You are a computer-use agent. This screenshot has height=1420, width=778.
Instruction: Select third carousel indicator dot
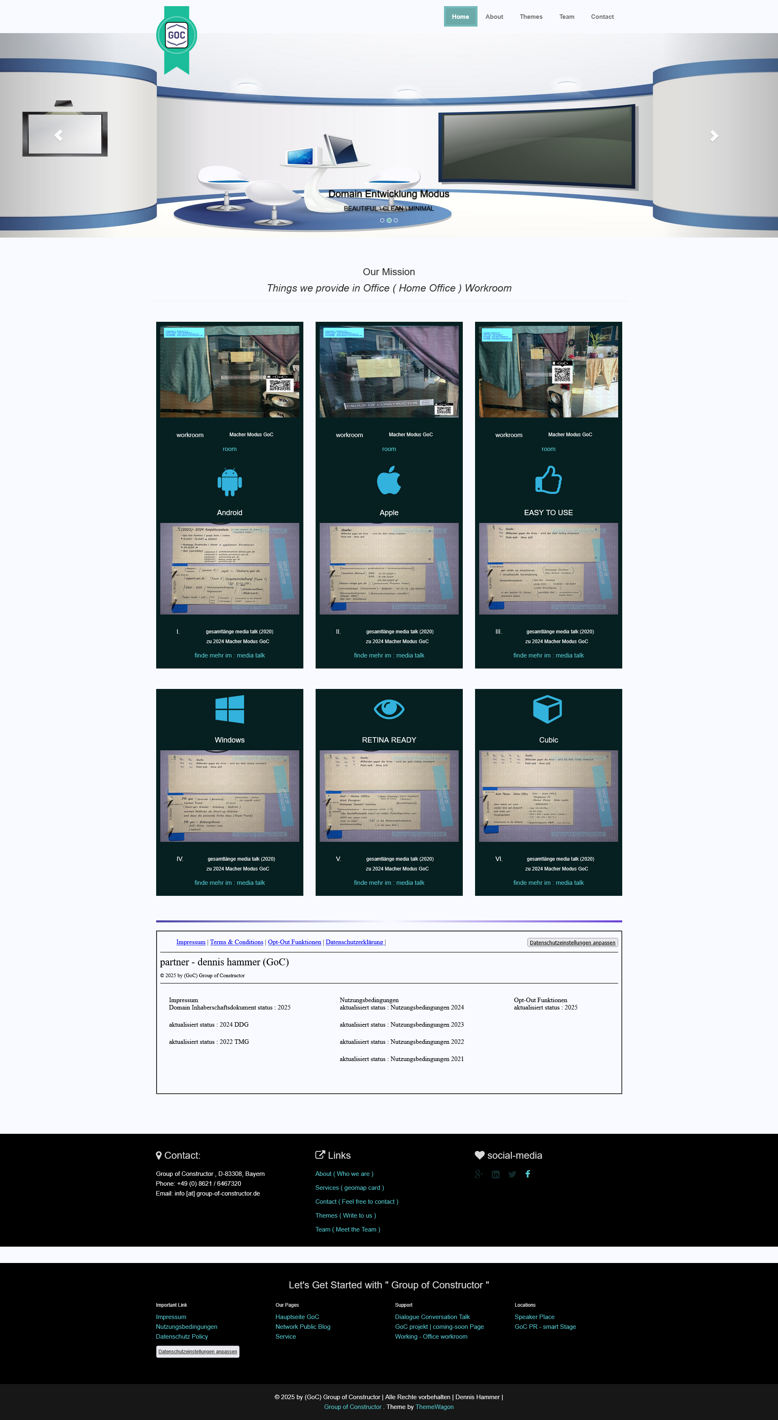395,220
